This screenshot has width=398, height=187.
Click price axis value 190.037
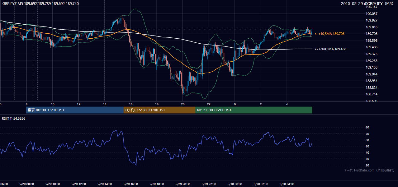point(372,14)
